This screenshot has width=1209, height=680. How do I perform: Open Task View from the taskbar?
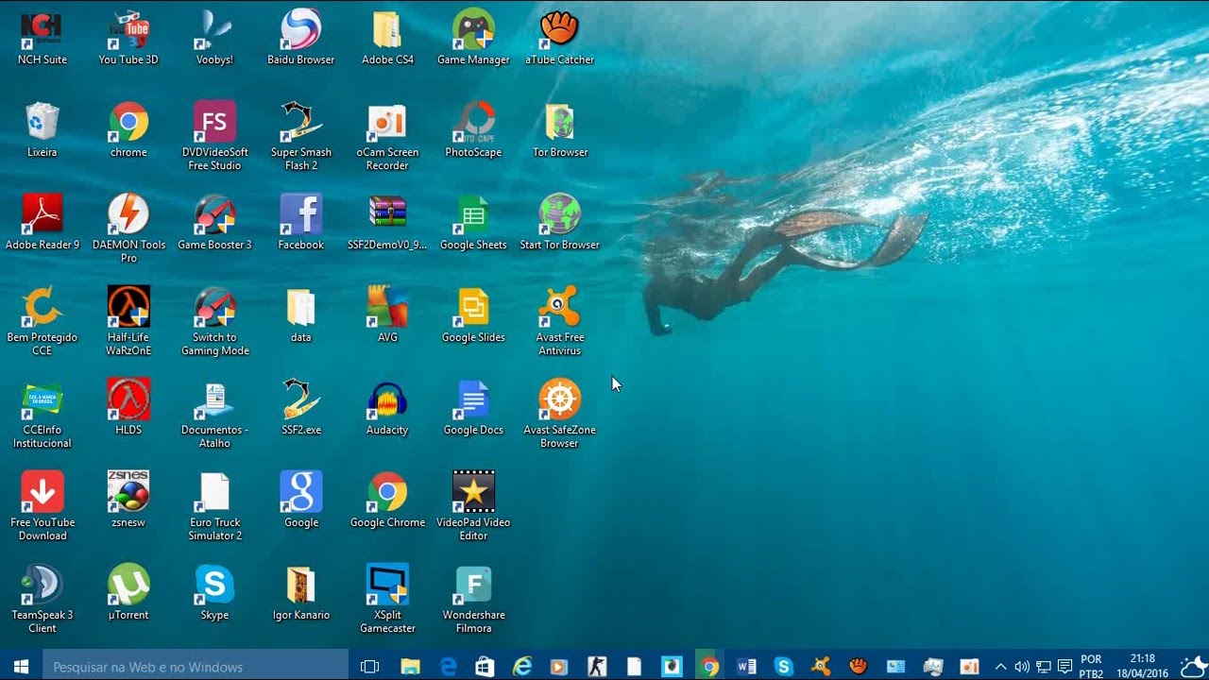[370, 667]
